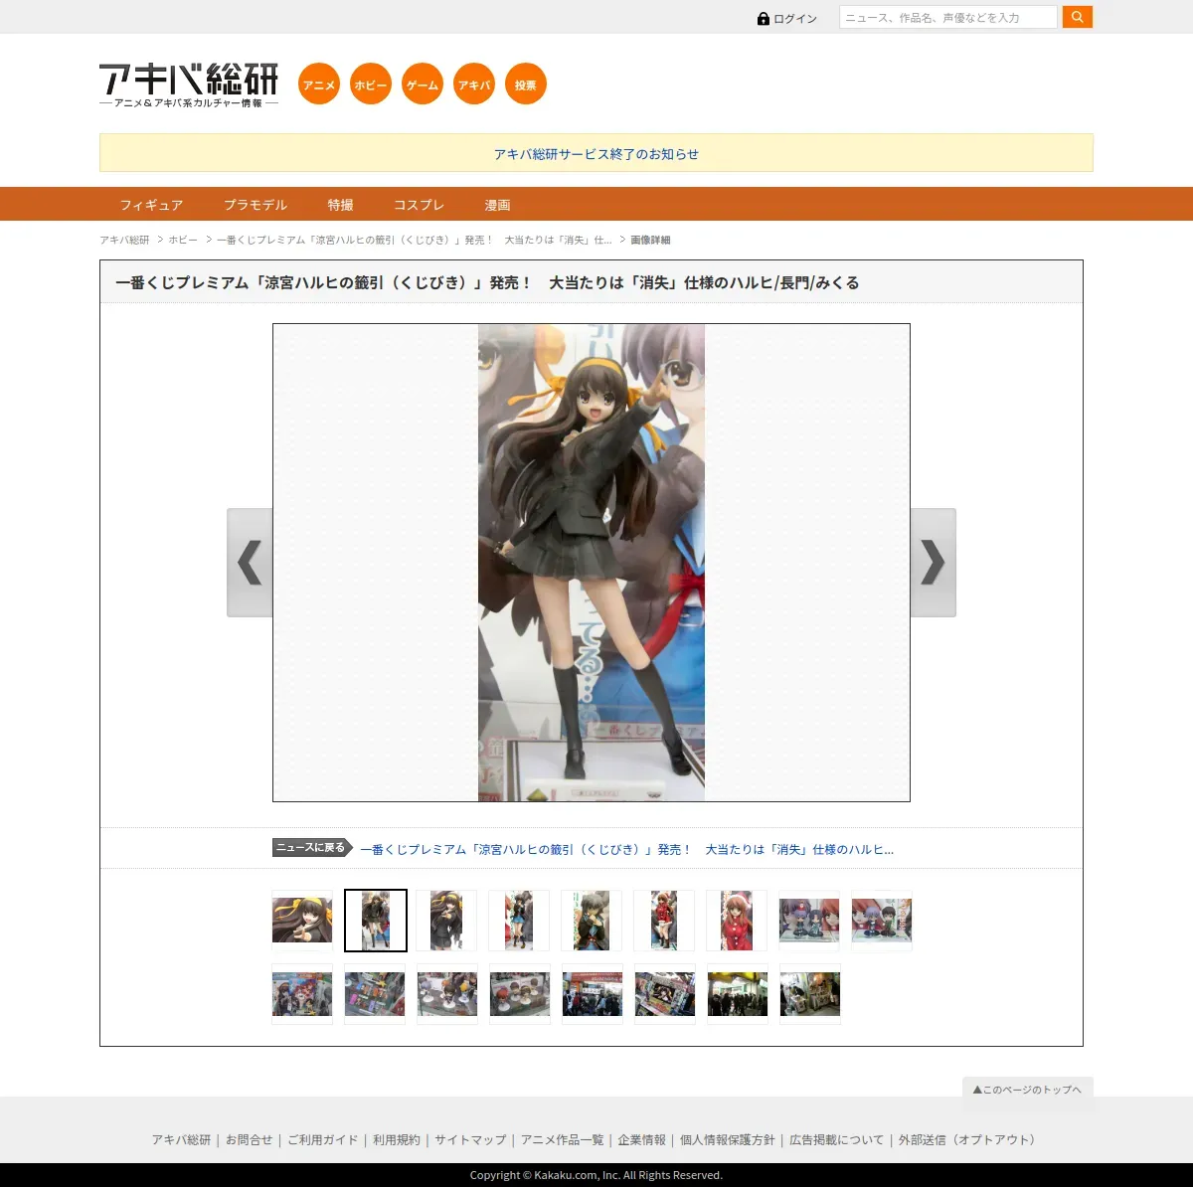Click the アキバ総研 site logo
The image size is (1193, 1187).
(x=189, y=85)
